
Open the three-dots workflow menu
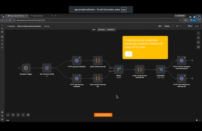click(x=181, y=26)
